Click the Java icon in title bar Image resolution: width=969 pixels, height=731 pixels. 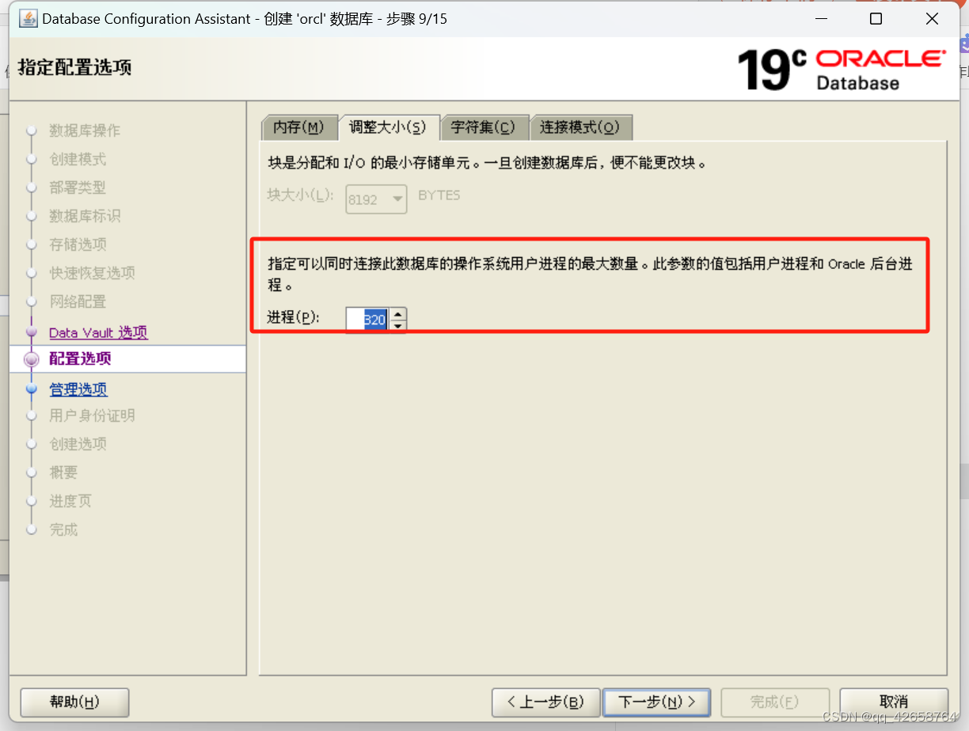28,18
